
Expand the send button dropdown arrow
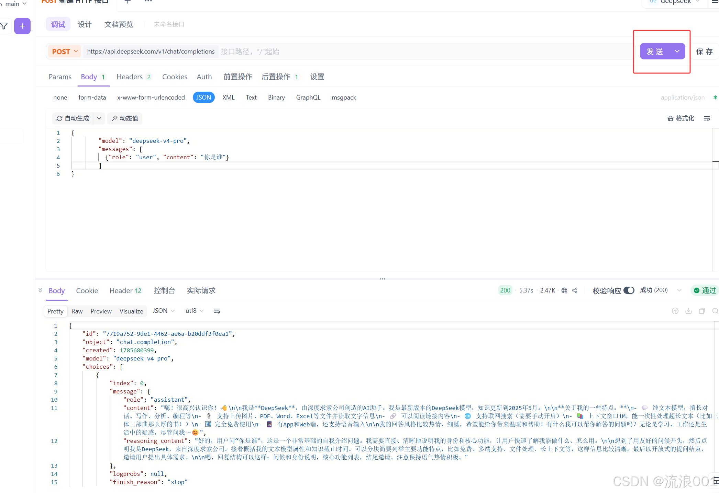click(x=677, y=51)
